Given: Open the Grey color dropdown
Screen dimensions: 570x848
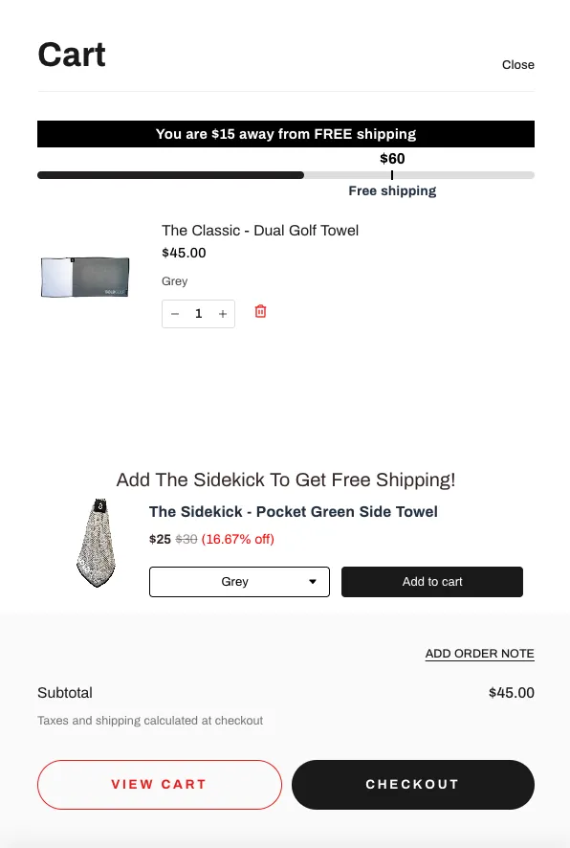Looking at the screenshot, I should click(x=239, y=582).
